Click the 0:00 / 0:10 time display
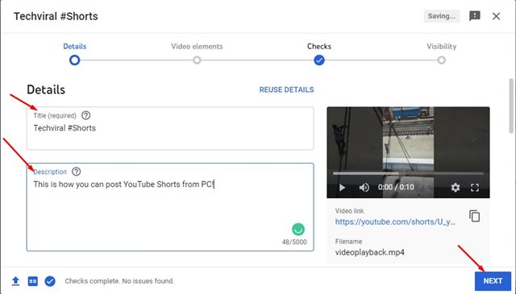 (396, 188)
